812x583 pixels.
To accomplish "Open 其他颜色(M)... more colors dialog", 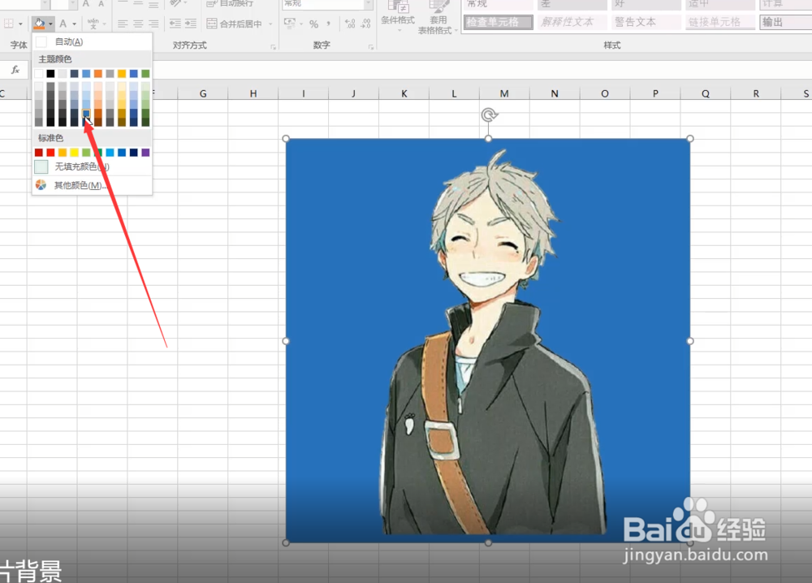I will pyautogui.click(x=93, y=185).
